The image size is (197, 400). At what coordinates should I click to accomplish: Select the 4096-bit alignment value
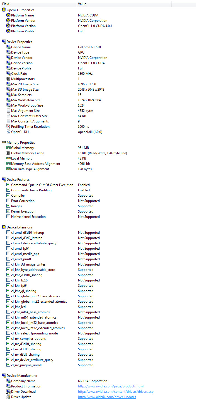[84, 164]
